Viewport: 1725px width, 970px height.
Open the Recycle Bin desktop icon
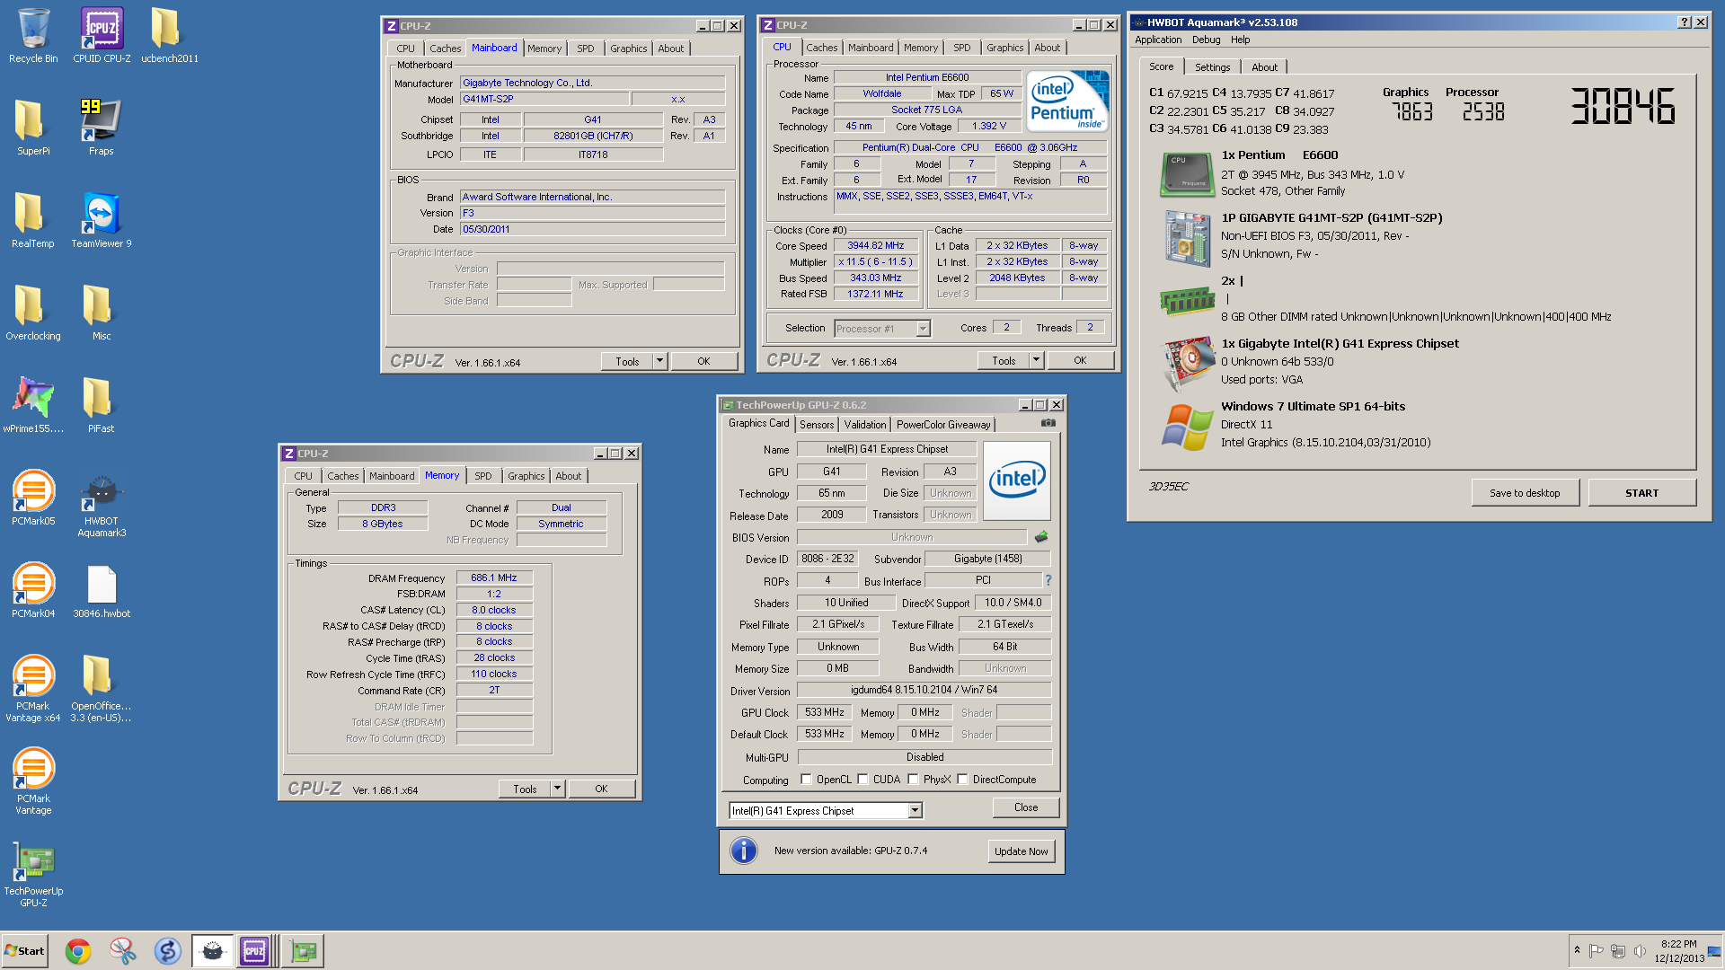click(x=33, y=36)
